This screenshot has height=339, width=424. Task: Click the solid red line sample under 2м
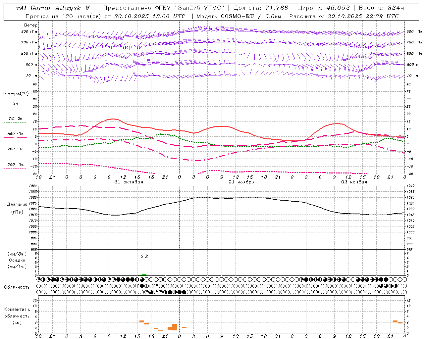pyautogui.click(x=15, y=107)
